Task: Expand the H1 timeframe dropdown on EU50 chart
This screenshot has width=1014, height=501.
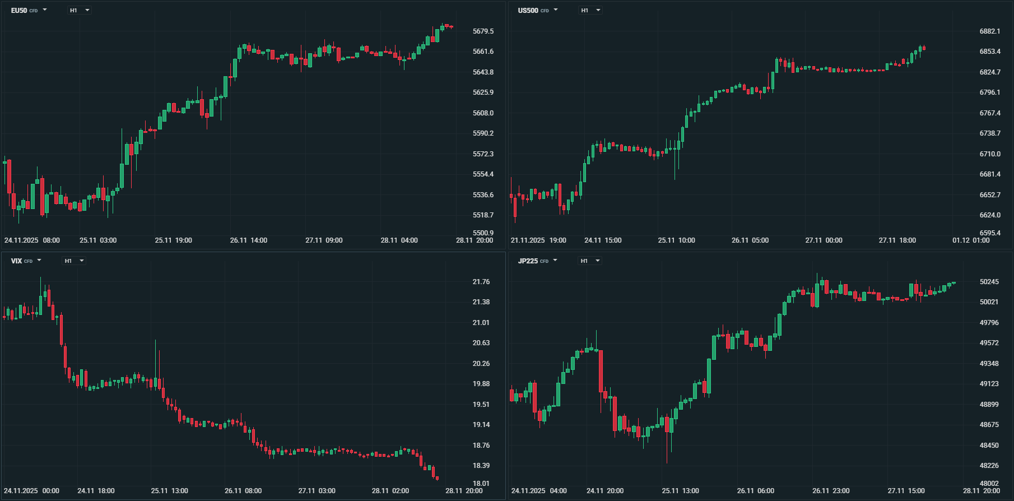Action: click(x=80, y=10)
